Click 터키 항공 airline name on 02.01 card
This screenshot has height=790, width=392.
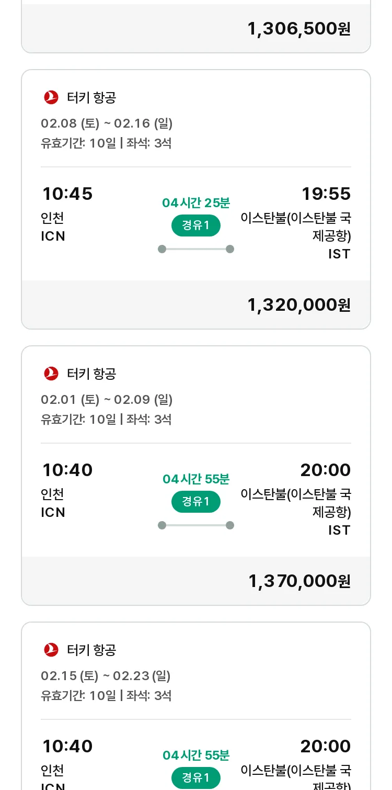[x=91, y=374]
